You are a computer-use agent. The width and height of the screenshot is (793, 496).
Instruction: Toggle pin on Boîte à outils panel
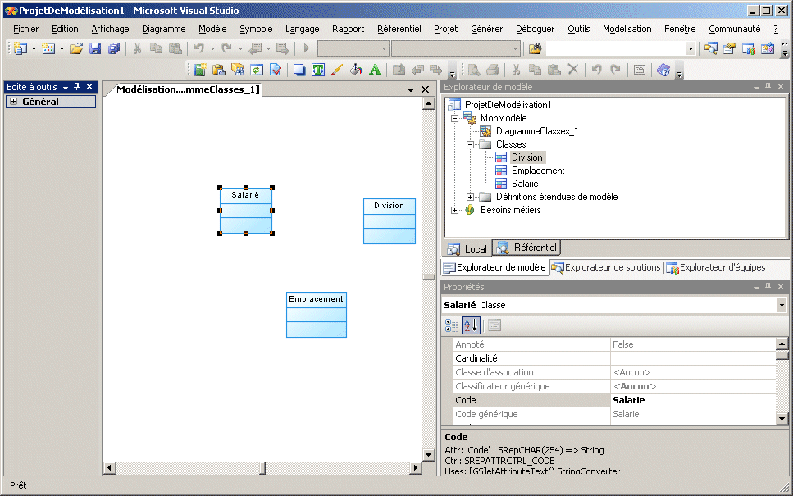point(77,87)
